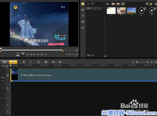Adjust the timecode stepper arrows
The width and height of the screenshot is (157, 116).
77,54
